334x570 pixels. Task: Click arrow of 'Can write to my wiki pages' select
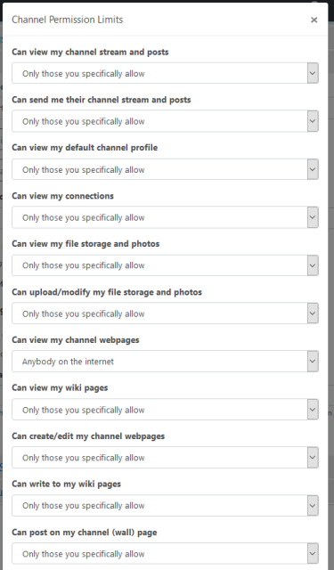313,506
